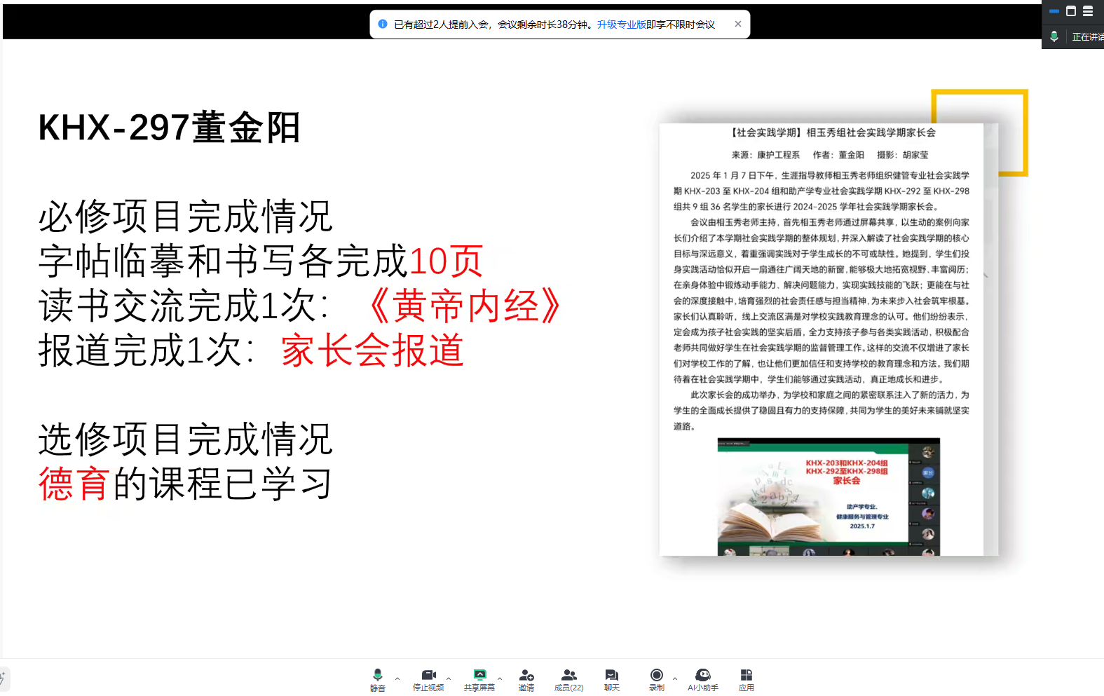Image resolution: width=1104 pixels, height=696 pixels.
Task: Mute microphone with 静音 button
Action: click(x=377, y=678)
